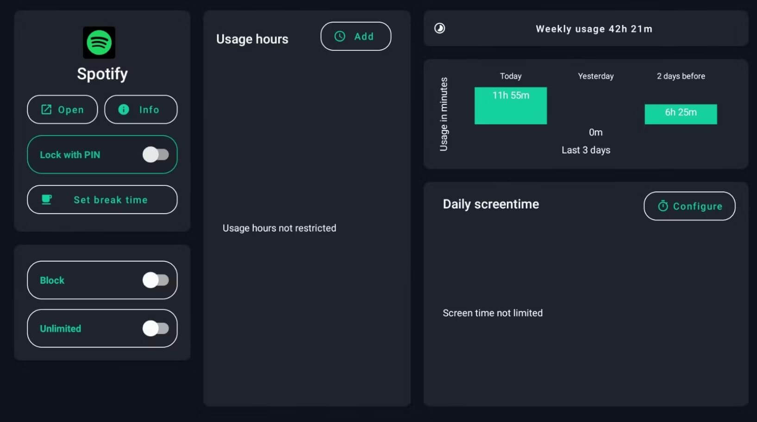Configure daily screentime limit

(x=689, y=206)
